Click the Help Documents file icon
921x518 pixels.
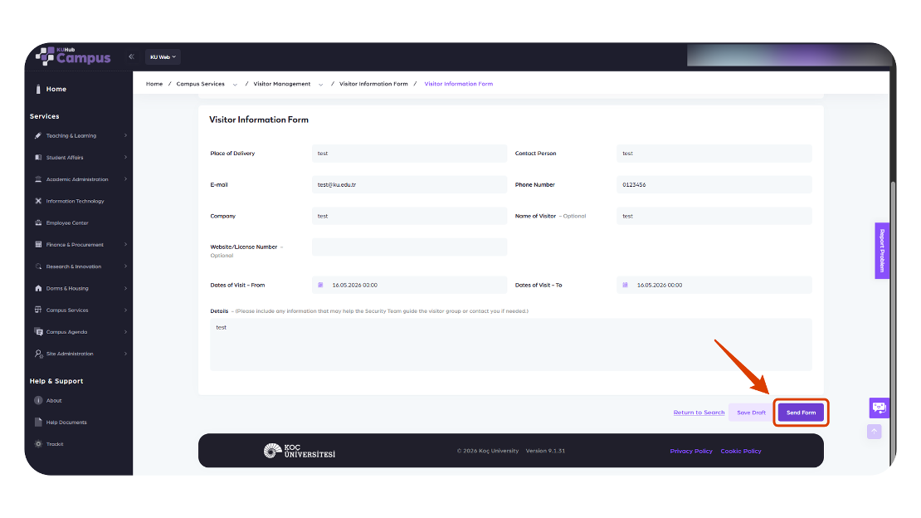(x=38, y=423)
